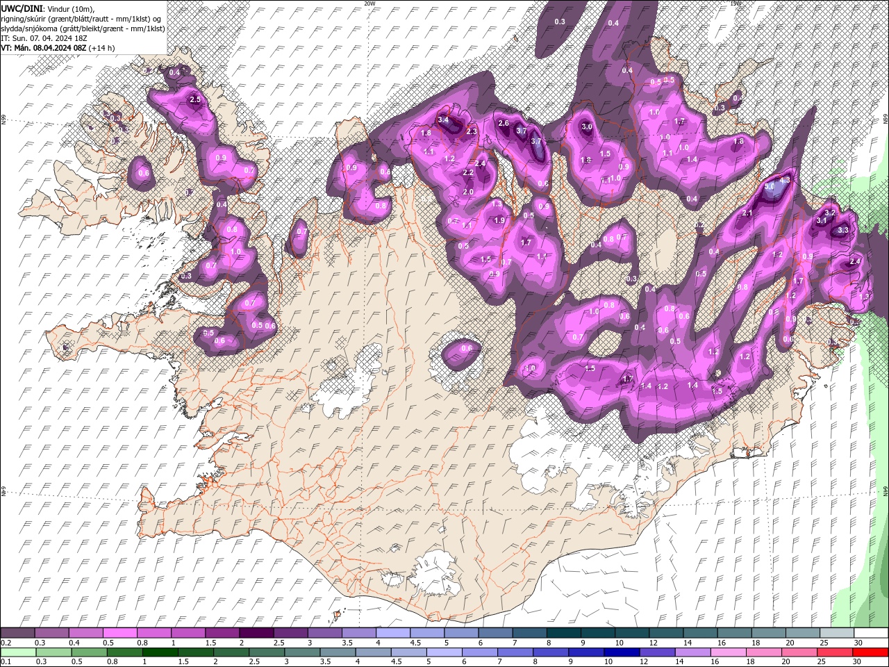Click the 2.6 snowfall value on the map

504,124
